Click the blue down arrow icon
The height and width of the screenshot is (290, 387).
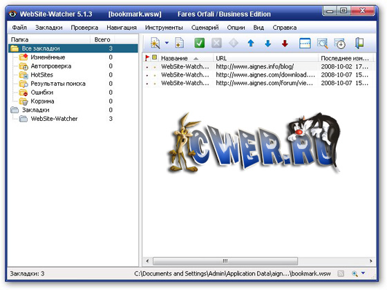click(268, 43)
